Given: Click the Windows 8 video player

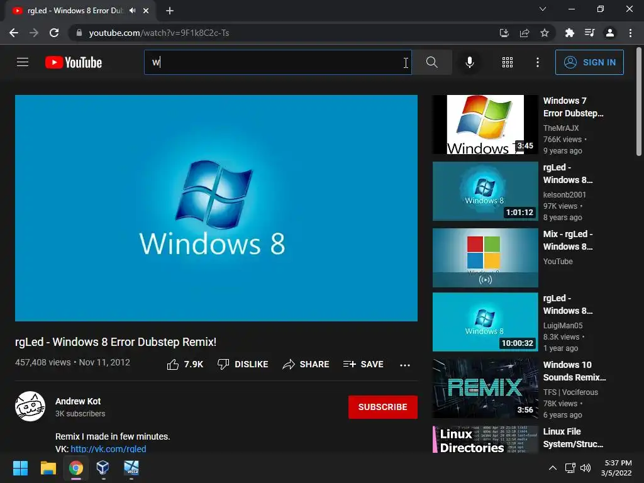Looking at the screenshot, I should pyautogui.click(x=216, y=208).
